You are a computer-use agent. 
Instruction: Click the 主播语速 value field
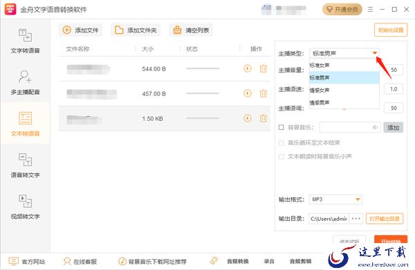coord(394,89)
